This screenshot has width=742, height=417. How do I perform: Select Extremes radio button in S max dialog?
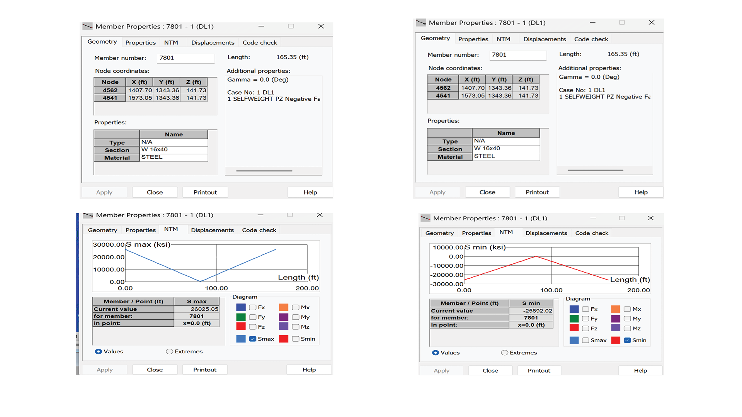(169, 351)
